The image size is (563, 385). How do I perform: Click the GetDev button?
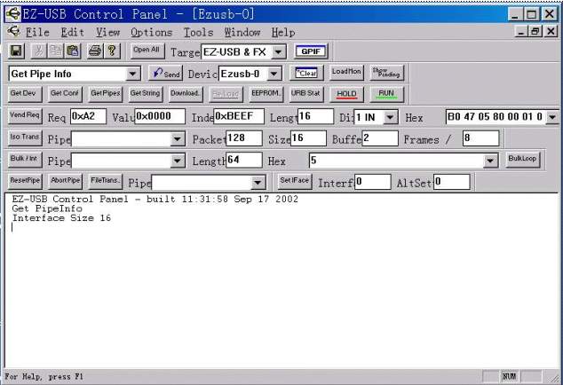click(24, 94)
